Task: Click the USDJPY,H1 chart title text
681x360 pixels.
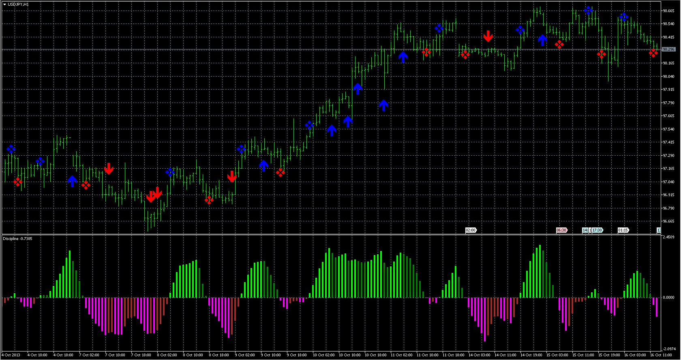Action: [18, 4]
